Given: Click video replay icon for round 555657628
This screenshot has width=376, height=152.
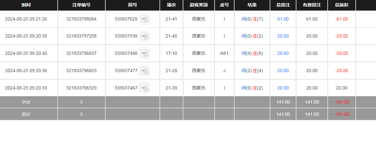Looking at the screenshot, I should tap(144, 19).
